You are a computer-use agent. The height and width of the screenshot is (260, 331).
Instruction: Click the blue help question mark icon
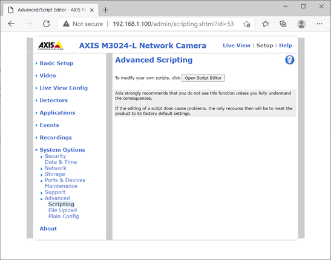pyautogui.click(x=289, y=60)
